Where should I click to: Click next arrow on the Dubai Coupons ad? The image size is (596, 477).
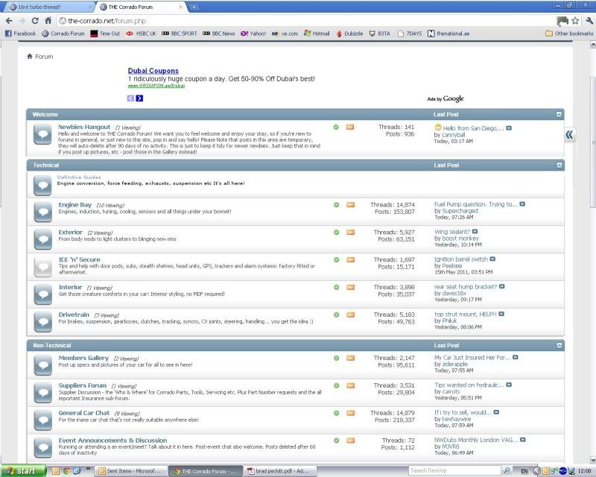tap(139, 98)
